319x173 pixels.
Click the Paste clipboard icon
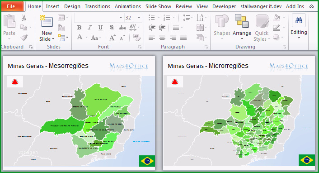(9, 21)
